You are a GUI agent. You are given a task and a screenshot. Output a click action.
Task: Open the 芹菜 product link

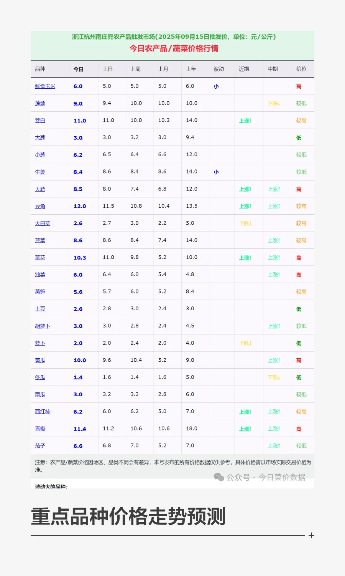pyautogui.click(x=40, y=240)
